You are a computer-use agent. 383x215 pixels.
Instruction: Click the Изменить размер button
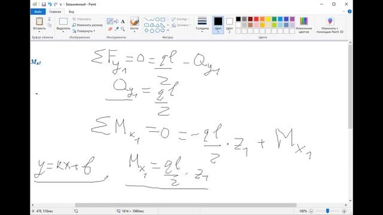click(x=87, y=25)
